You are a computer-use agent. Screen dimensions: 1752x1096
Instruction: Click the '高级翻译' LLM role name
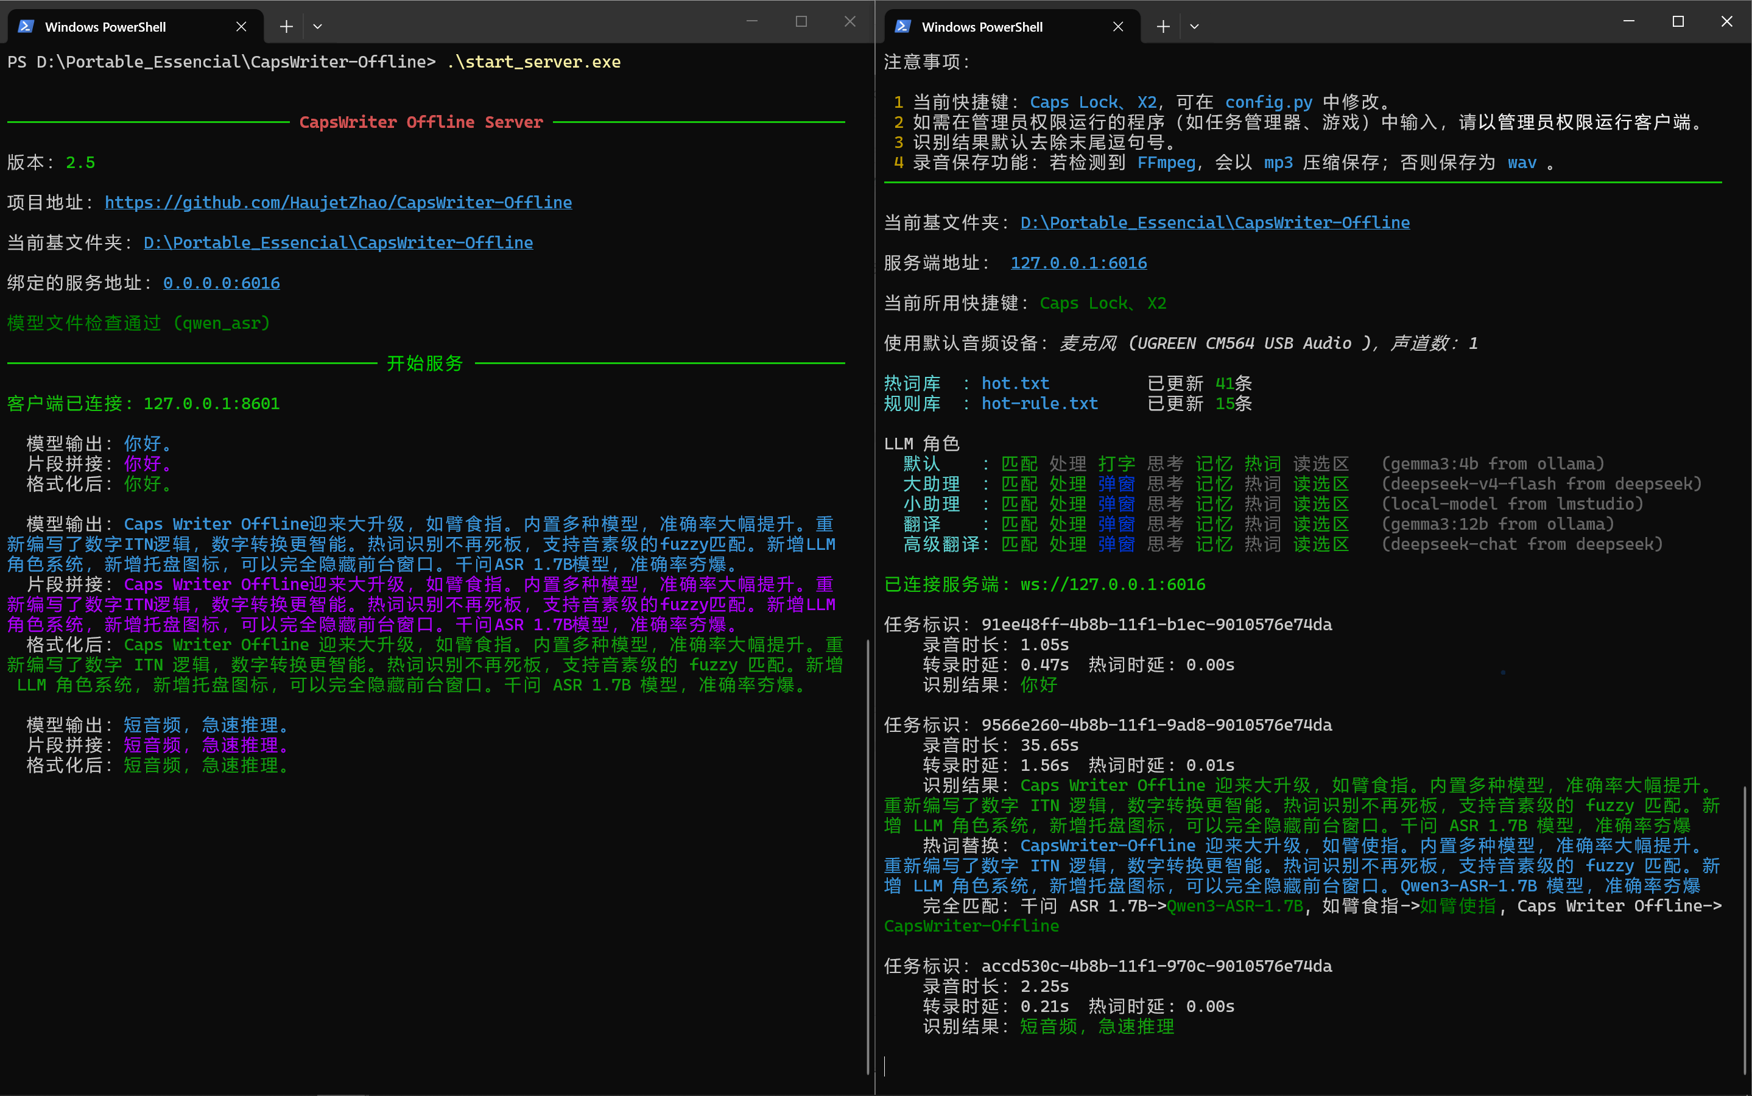point(941,544)
